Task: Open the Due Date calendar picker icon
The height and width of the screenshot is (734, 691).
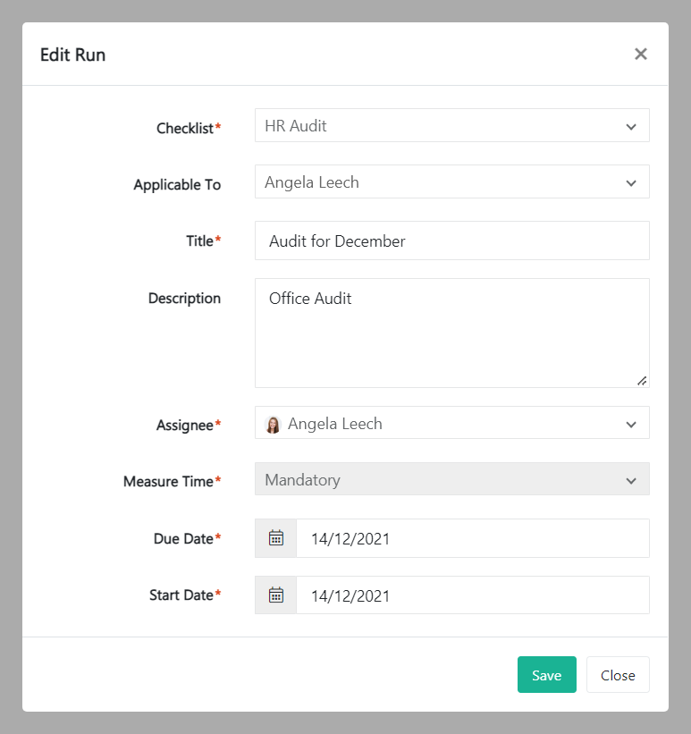Action: (276, 538)
